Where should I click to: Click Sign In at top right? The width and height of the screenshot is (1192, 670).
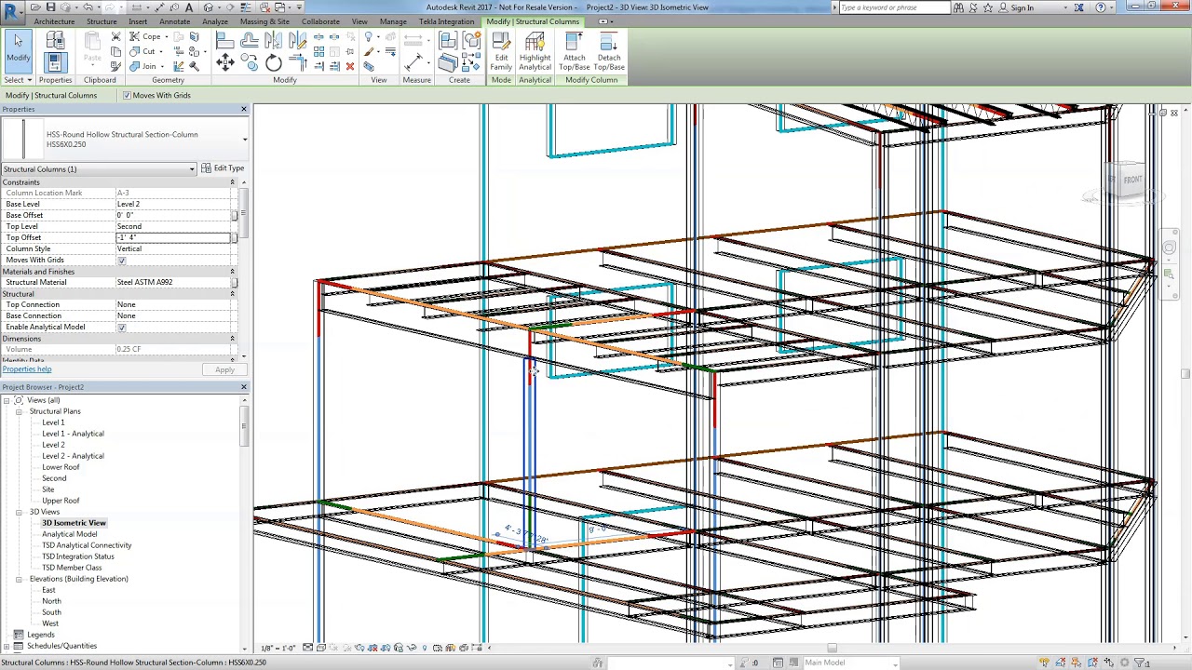[1022, 7]
